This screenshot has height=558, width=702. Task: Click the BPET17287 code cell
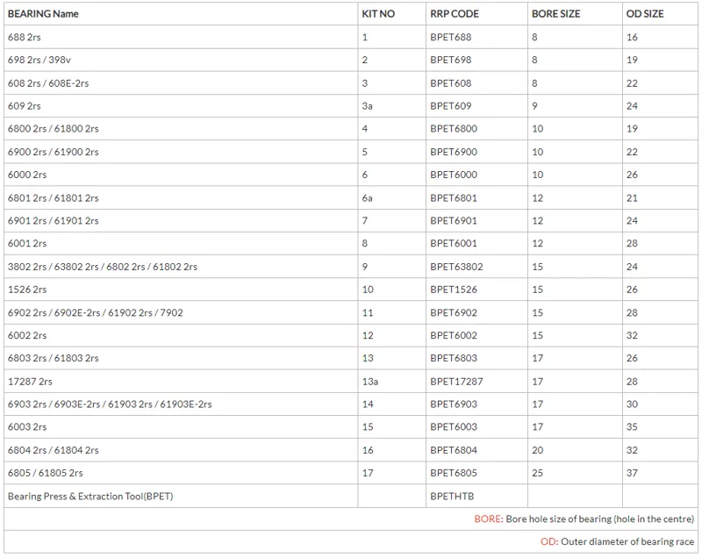point(456,382)
